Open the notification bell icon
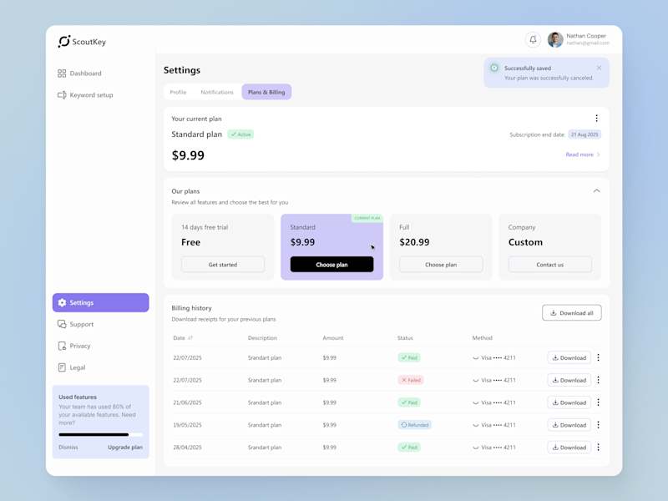668x501 pixels. (x=533, y=39)
